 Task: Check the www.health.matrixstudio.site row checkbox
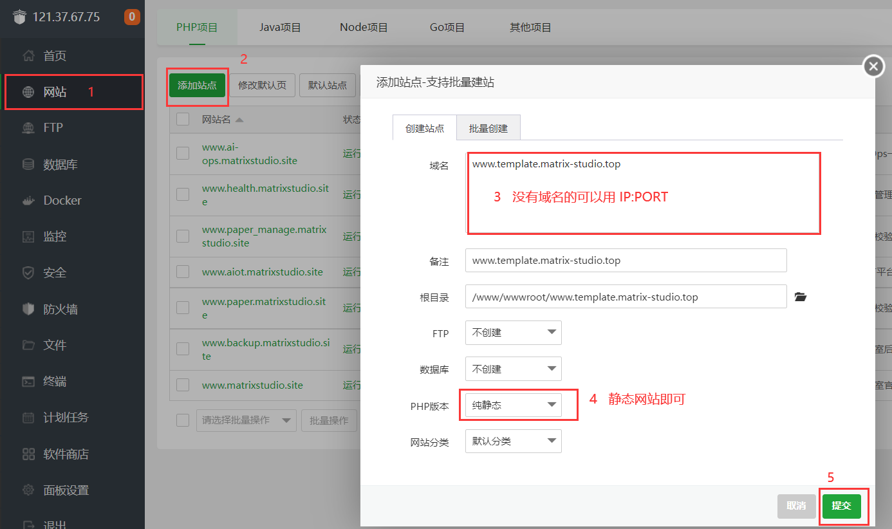click(183, 194)
